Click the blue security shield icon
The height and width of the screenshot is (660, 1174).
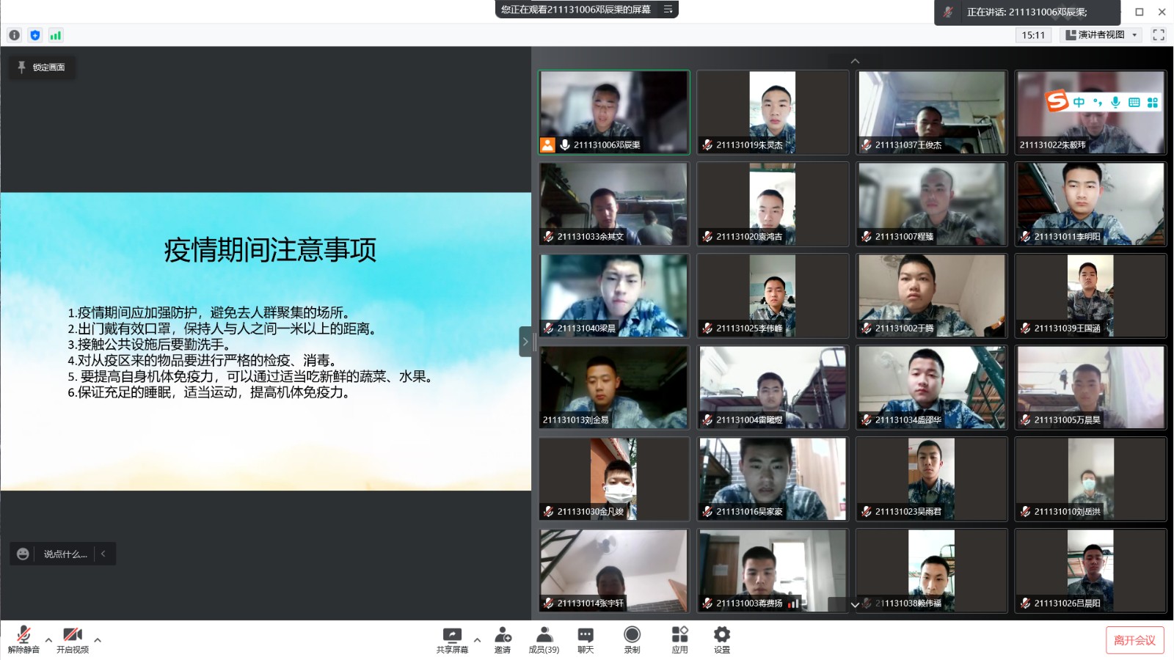point(34,35)
